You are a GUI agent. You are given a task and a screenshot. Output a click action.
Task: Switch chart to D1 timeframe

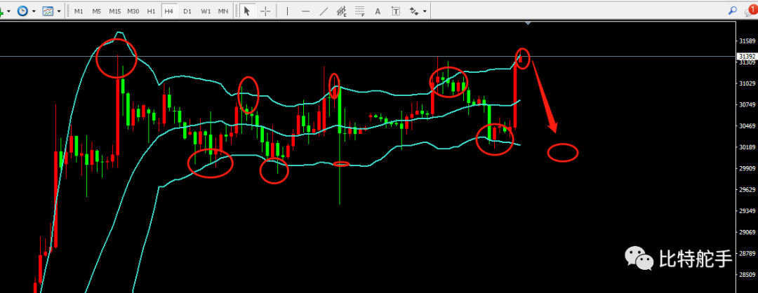[x=187, y=11]
